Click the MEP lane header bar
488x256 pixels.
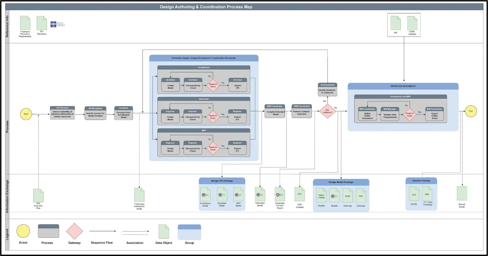click(x=204, y=130)
